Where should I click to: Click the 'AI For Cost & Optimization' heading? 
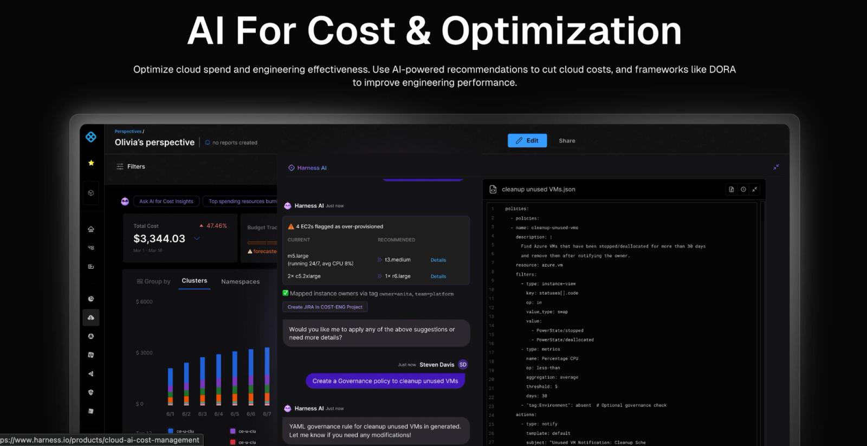[x=435, y=31]
